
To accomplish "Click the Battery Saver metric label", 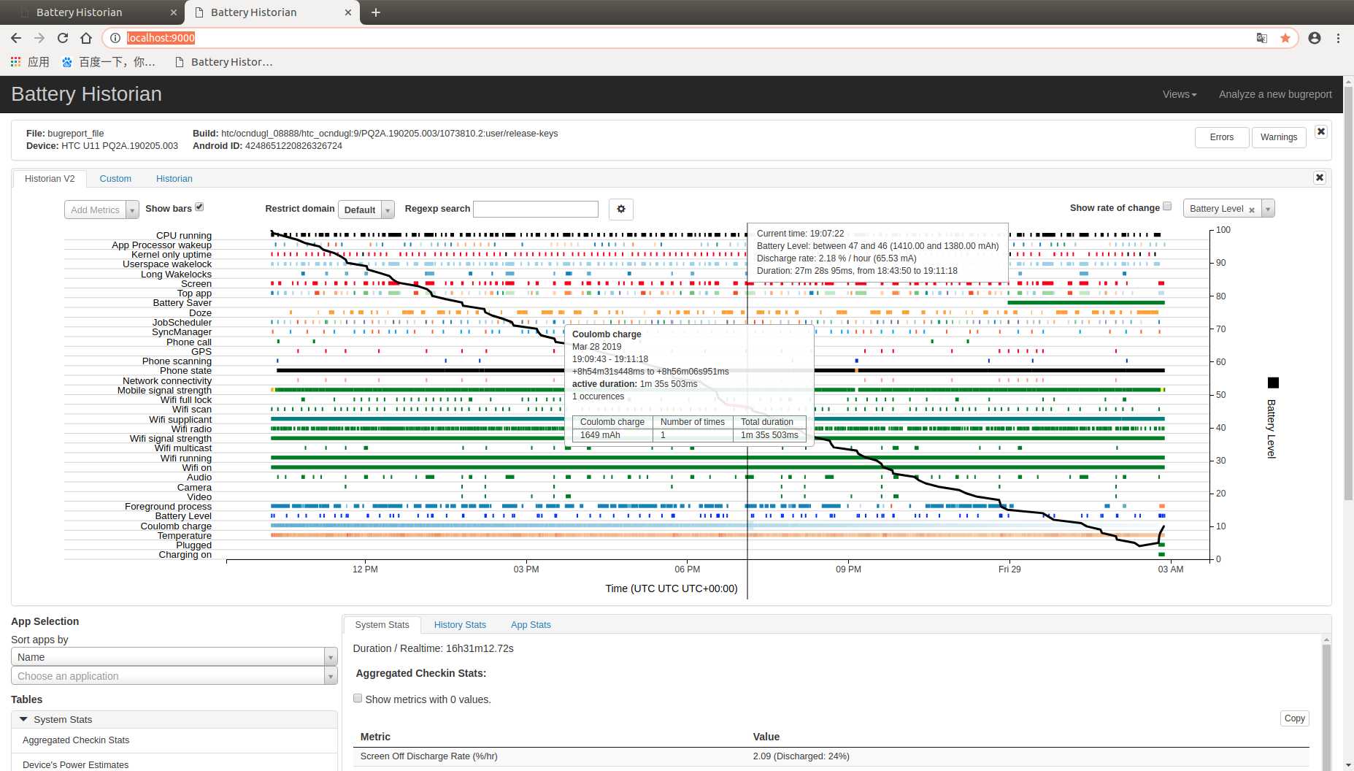I will point(182,302).
